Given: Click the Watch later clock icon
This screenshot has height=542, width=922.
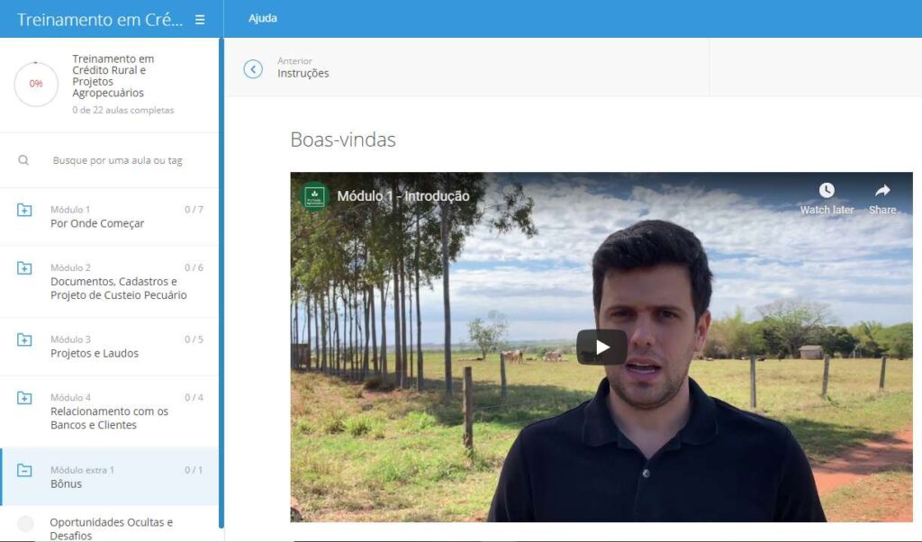Looking at the screenshot, I should [x=827, y=191].
